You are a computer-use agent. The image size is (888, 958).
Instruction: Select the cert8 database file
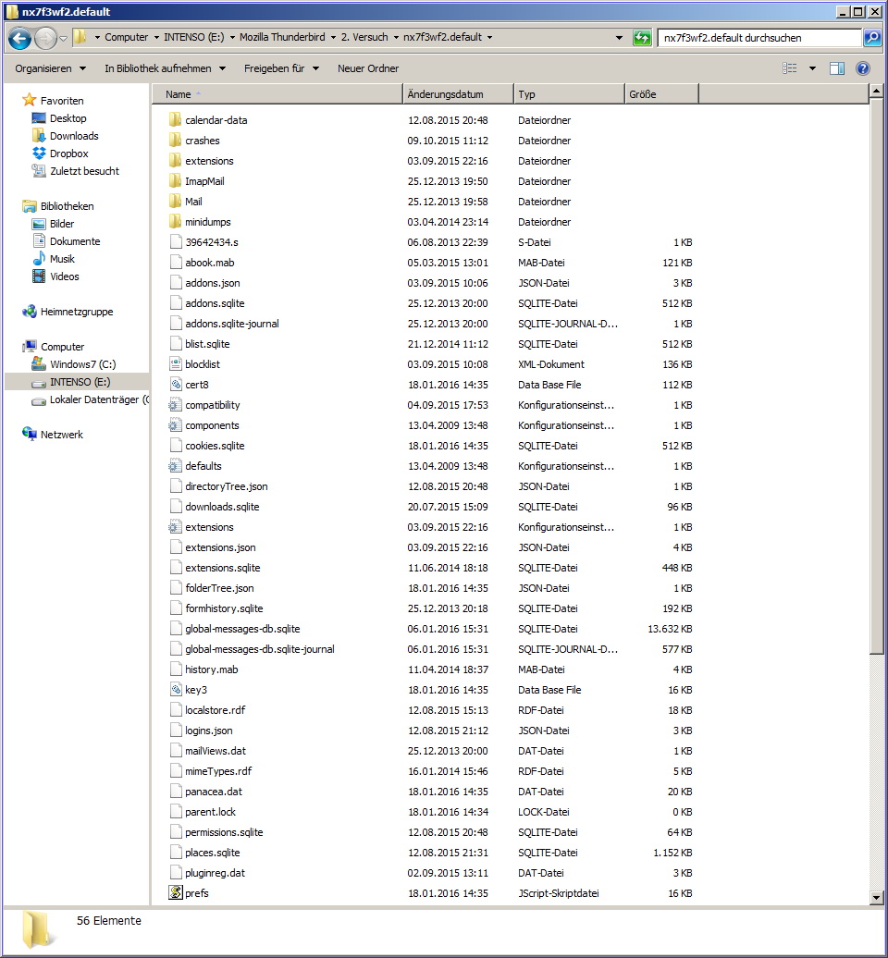197,385
